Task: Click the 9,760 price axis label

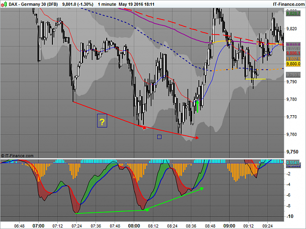Action: point(292,134)
